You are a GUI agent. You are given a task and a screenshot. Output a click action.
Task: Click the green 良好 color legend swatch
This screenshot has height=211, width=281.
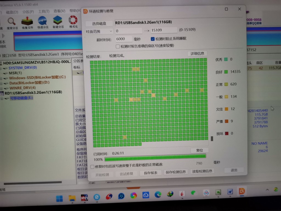pyautogui.click(x=226, y=72)
